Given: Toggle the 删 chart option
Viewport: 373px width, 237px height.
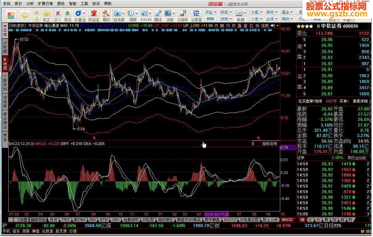Looking at the screenshot, I should pyautogui.click(x=222, y=26).
